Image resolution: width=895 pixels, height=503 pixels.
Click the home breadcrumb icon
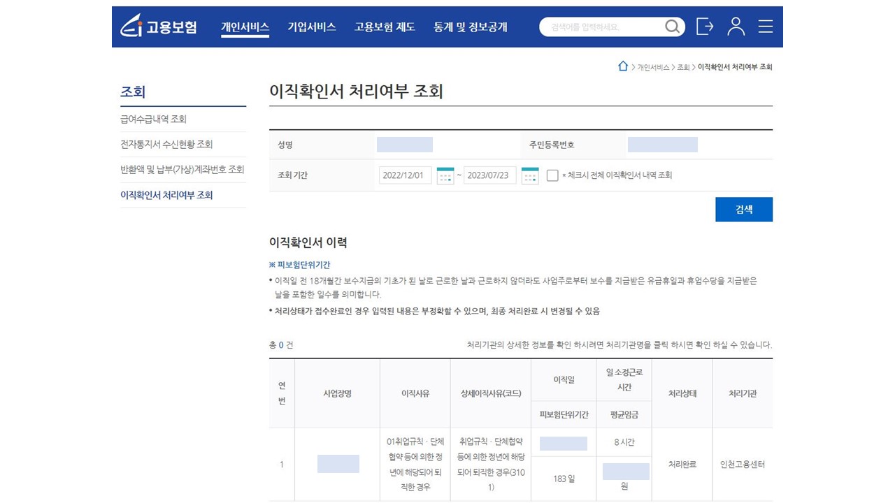coord(623,66)
